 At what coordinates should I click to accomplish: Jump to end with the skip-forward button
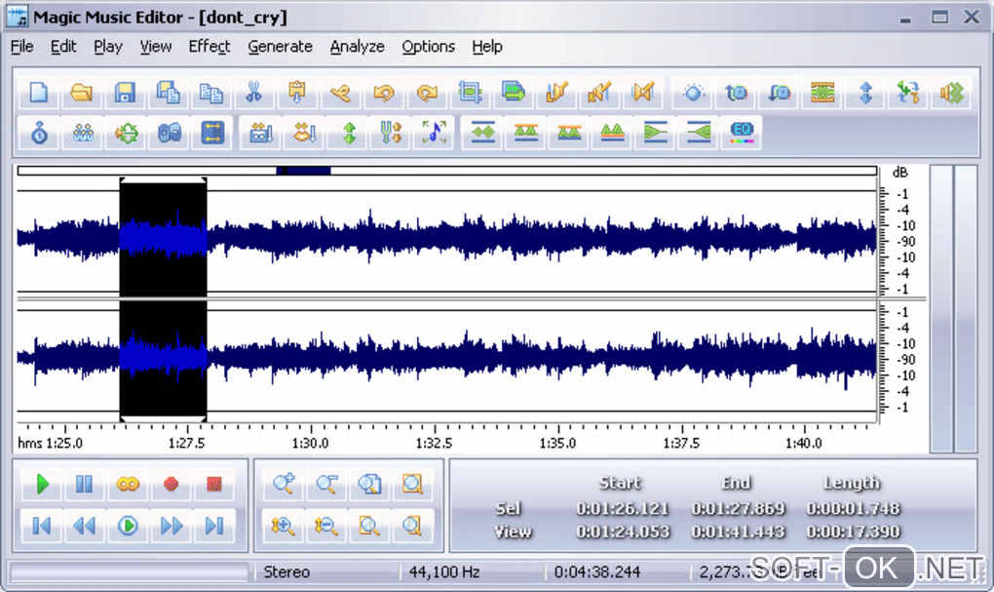pyautogui.click(x=213, y=526)
